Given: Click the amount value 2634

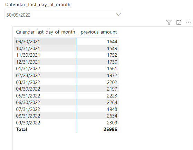Looking at the screenshot, I should pyautogui.click(x=112, y=116).
